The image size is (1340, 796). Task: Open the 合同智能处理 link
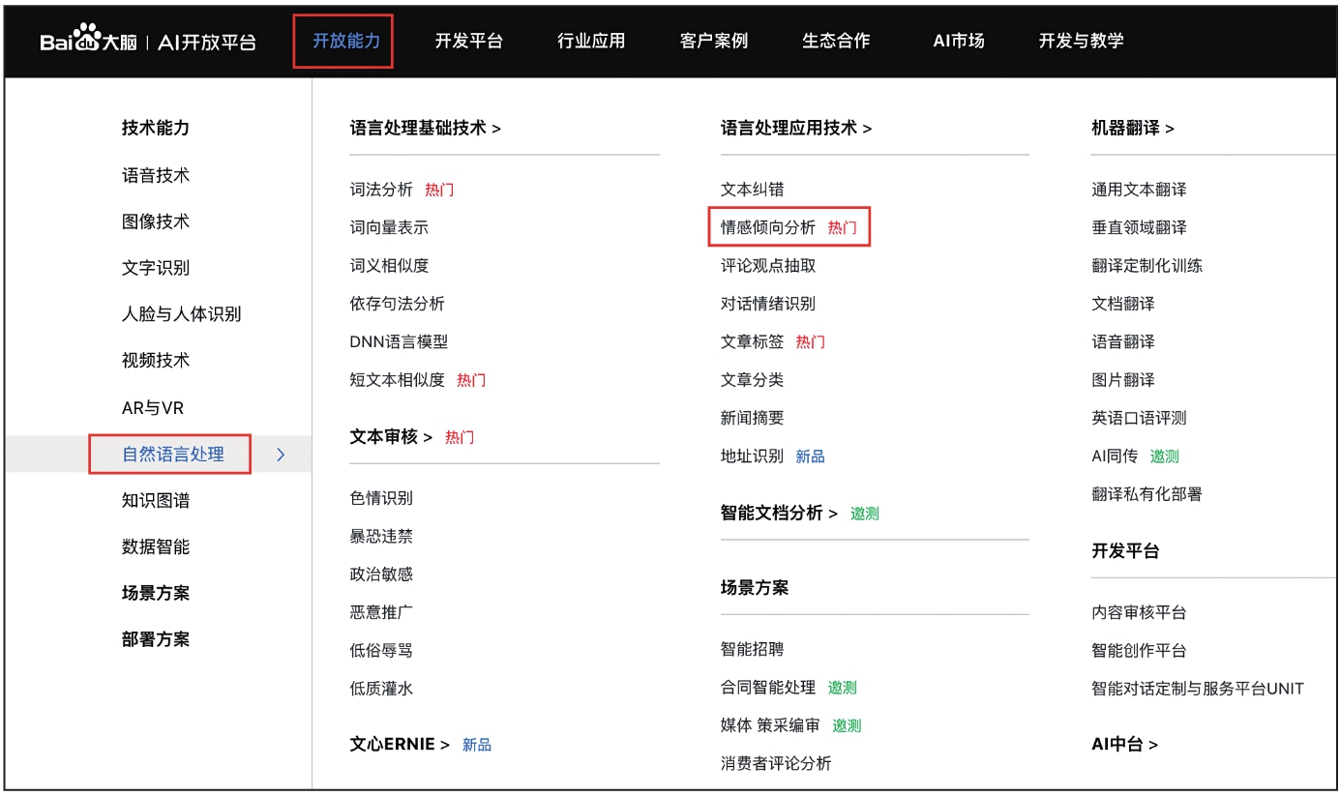tap(768, 688)
